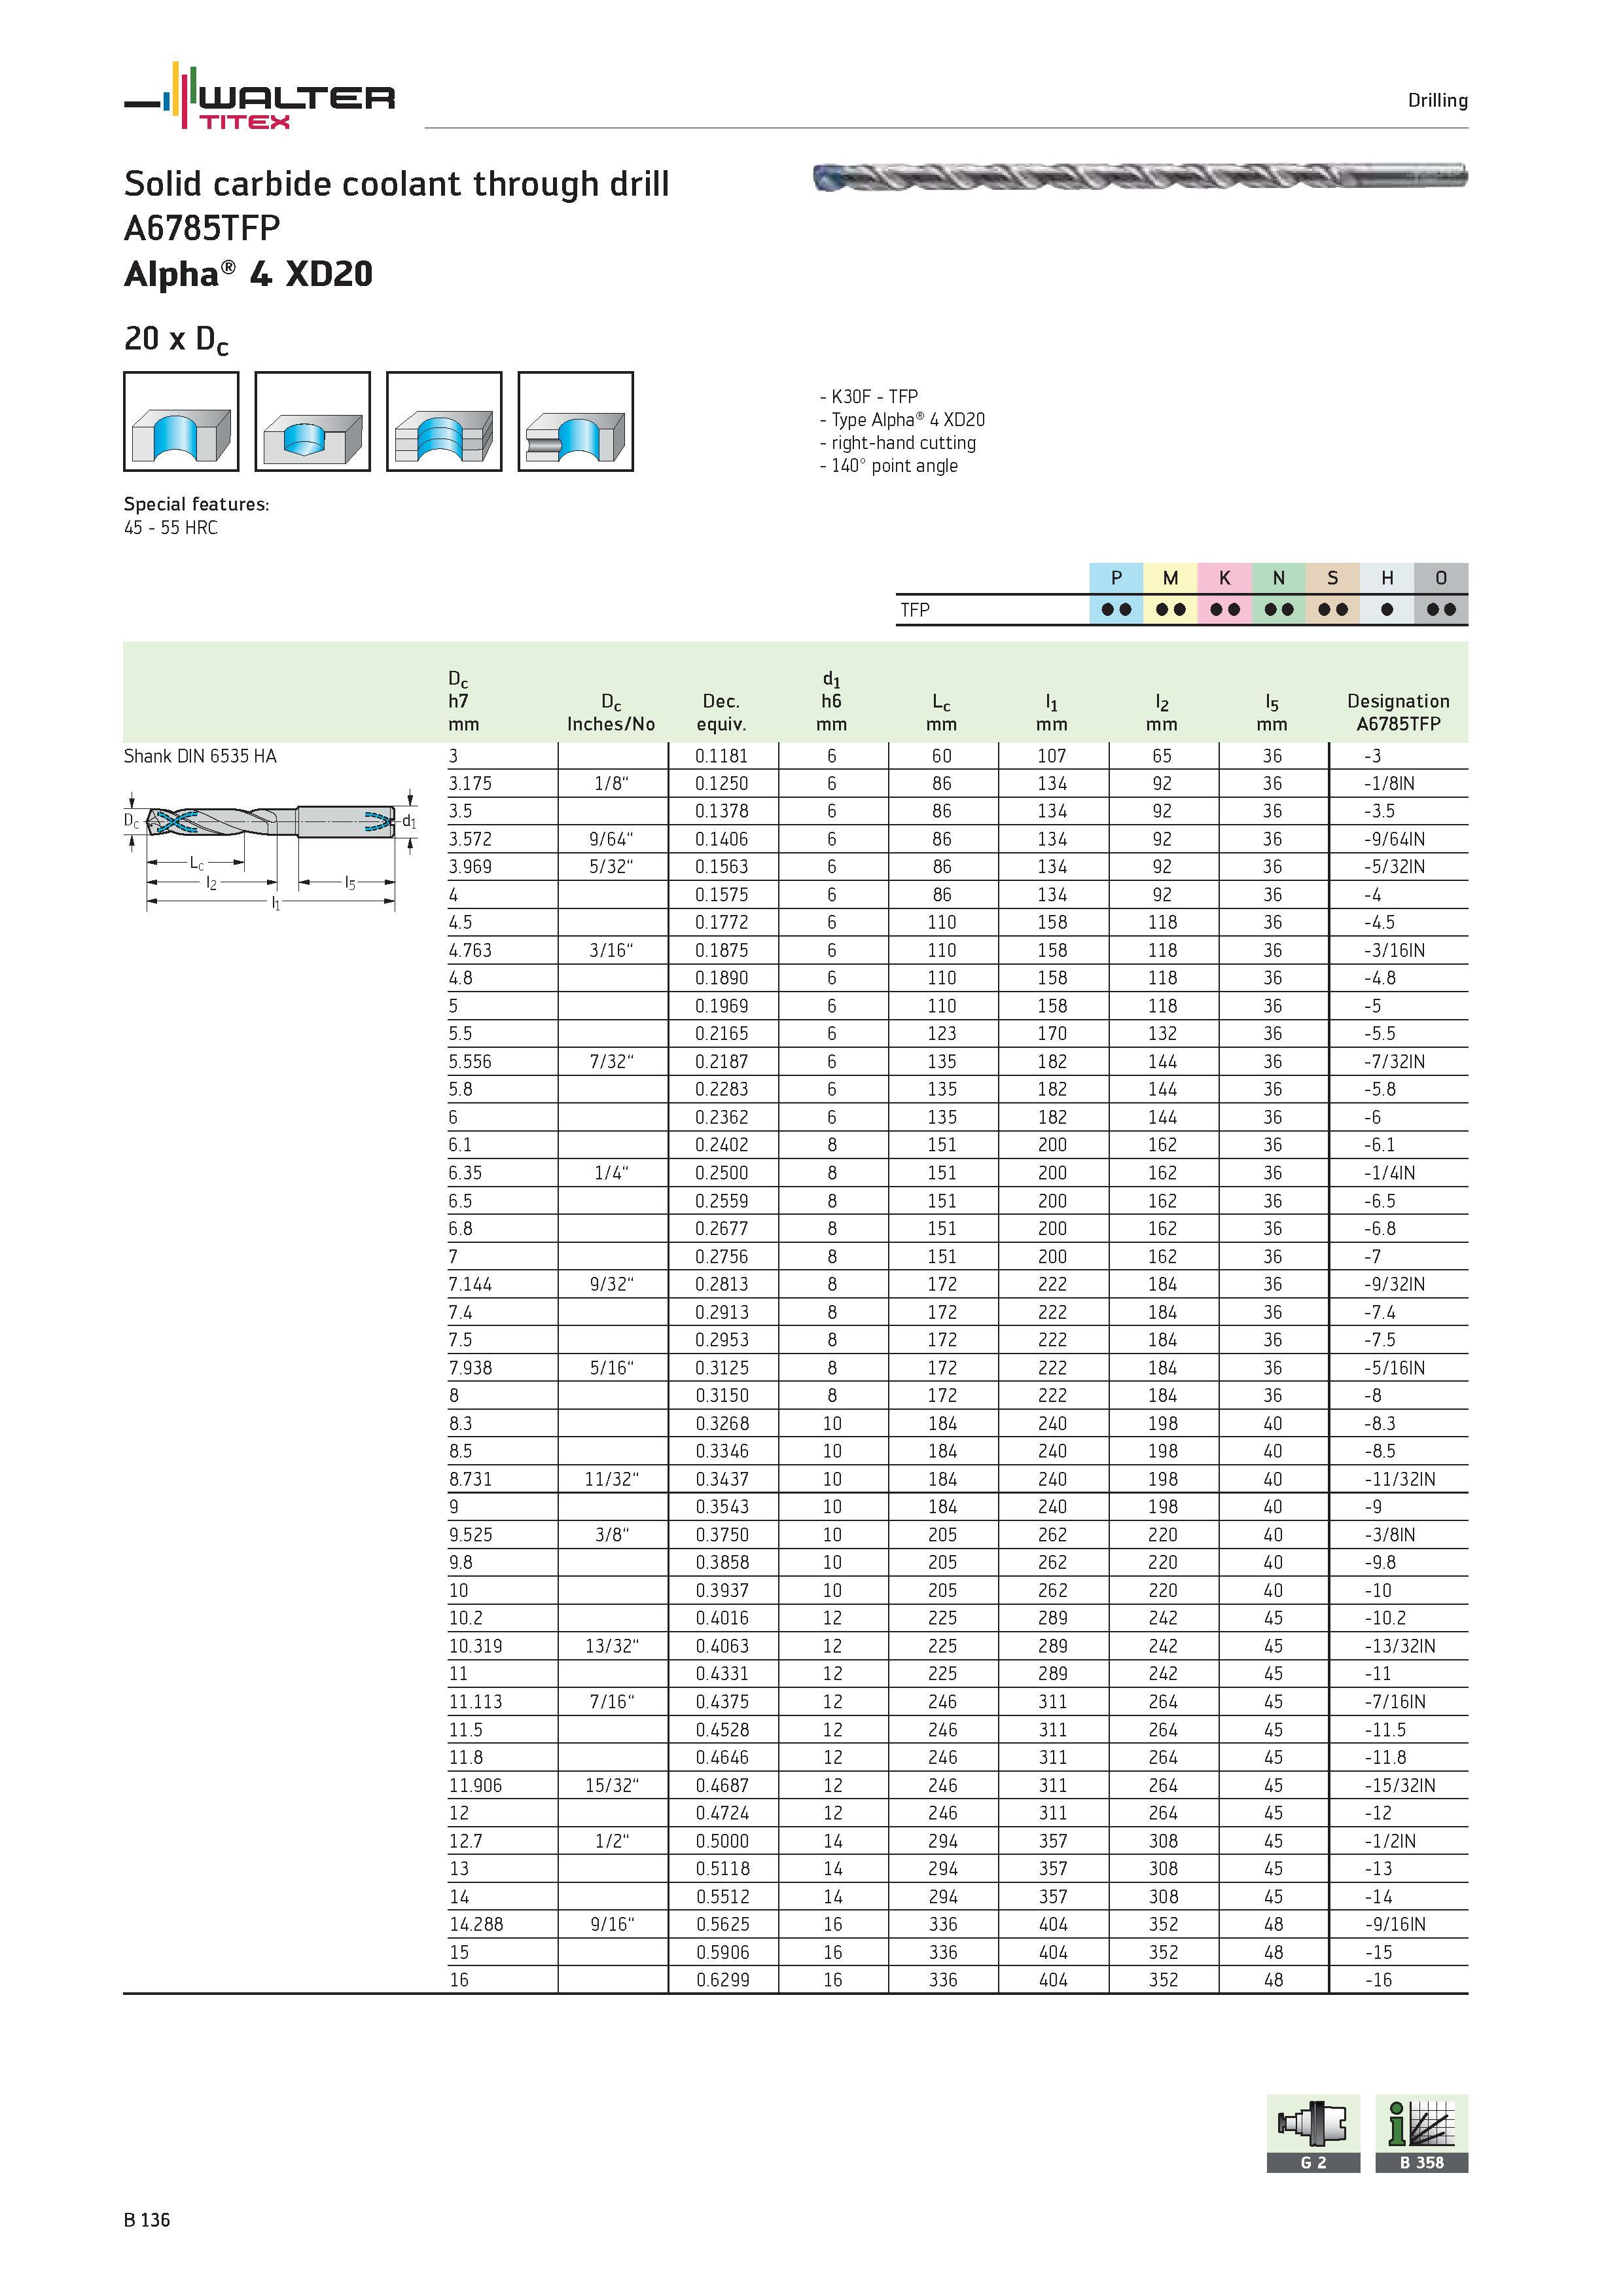Click the drill product photo
This screenshot has height=2296, width=1623.
click(x=1140, y=177)
